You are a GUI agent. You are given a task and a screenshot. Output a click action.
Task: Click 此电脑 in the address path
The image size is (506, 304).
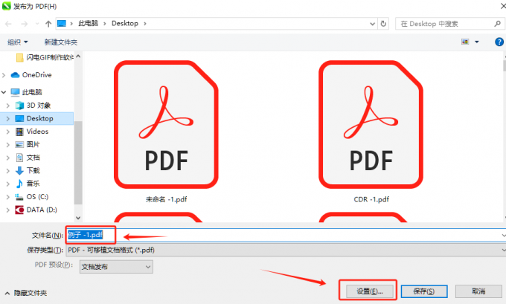[88, 24]
